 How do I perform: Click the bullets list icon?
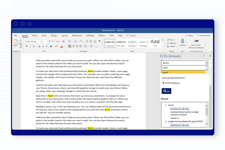point(69,41)
